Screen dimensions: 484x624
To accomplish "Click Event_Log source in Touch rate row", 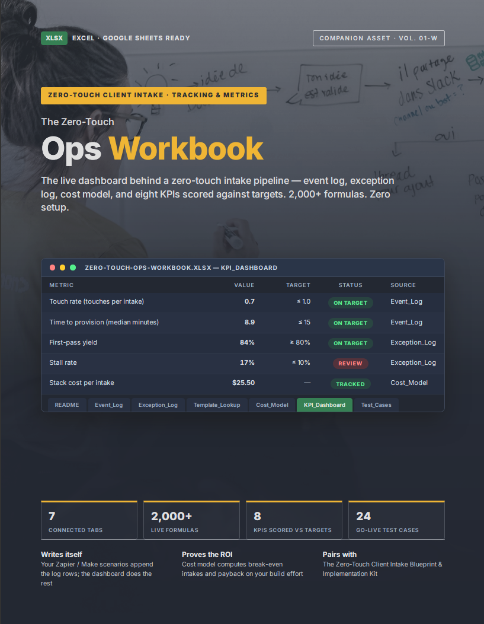I will click(406, 302).
